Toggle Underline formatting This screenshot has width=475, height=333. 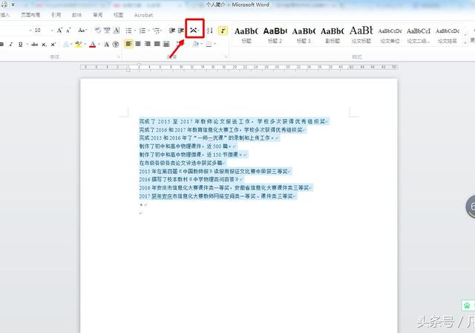pos(20,45)
